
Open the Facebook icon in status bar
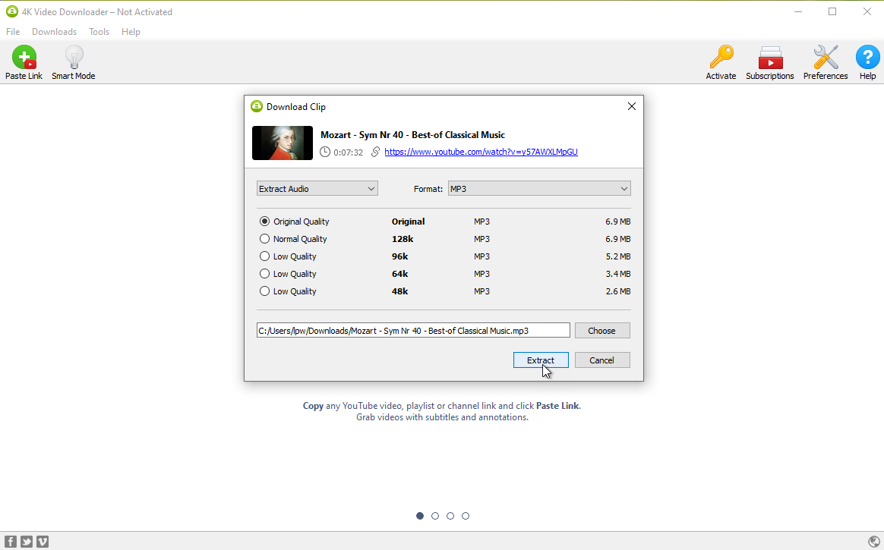click(11, 542)
